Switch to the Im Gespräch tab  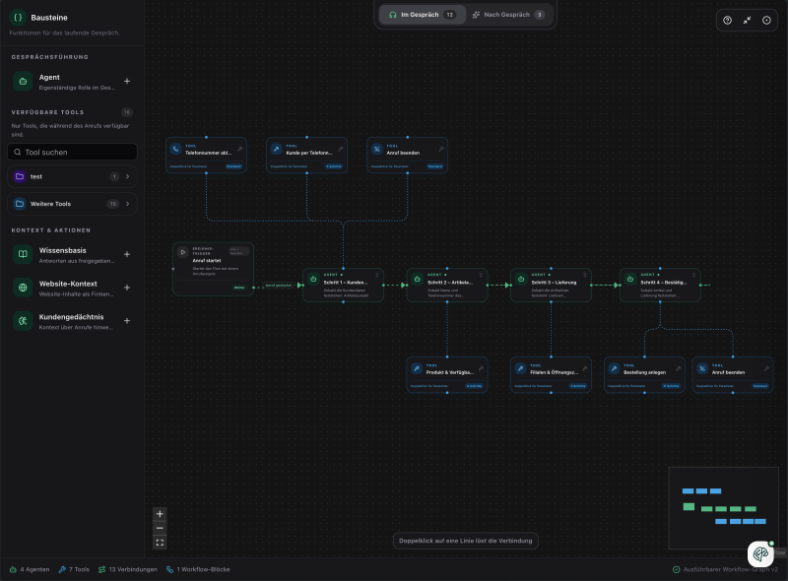point(423,15)
